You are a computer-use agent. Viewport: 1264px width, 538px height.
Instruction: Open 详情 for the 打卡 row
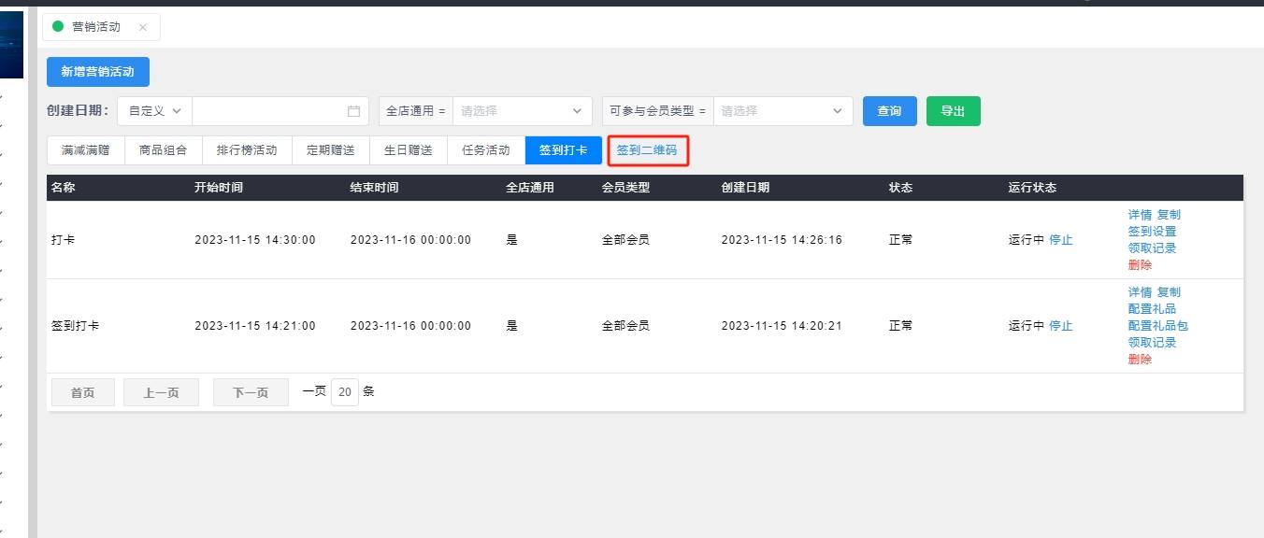tap(1140, 215)
